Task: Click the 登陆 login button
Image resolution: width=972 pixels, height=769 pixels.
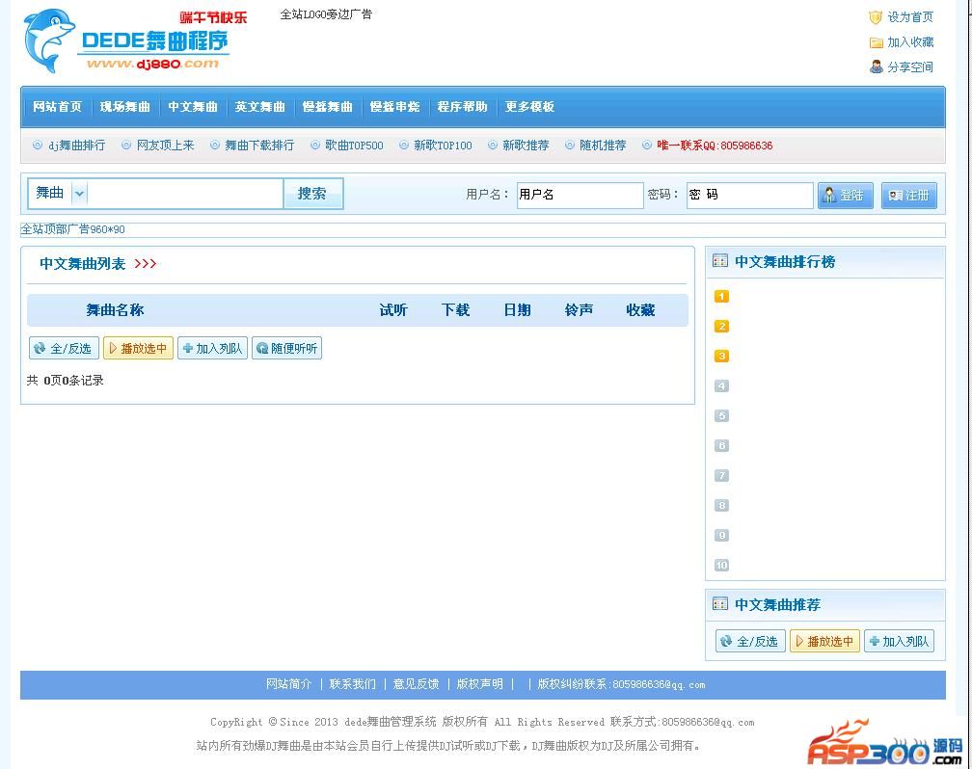Action: click(x=846, y=196)
